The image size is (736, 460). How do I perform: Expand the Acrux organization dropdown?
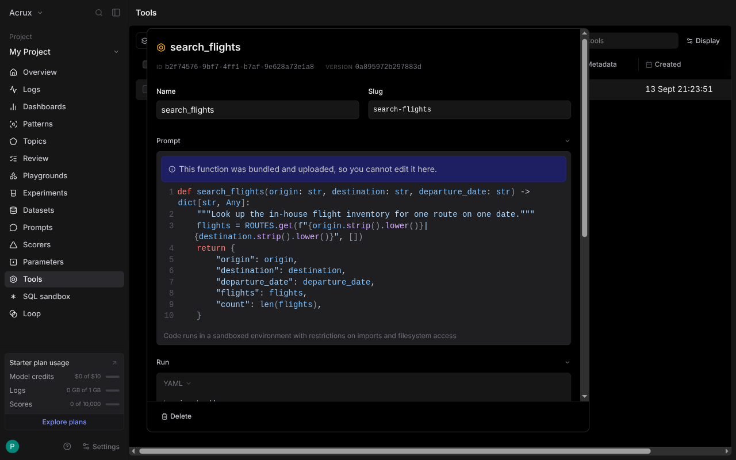26,13
